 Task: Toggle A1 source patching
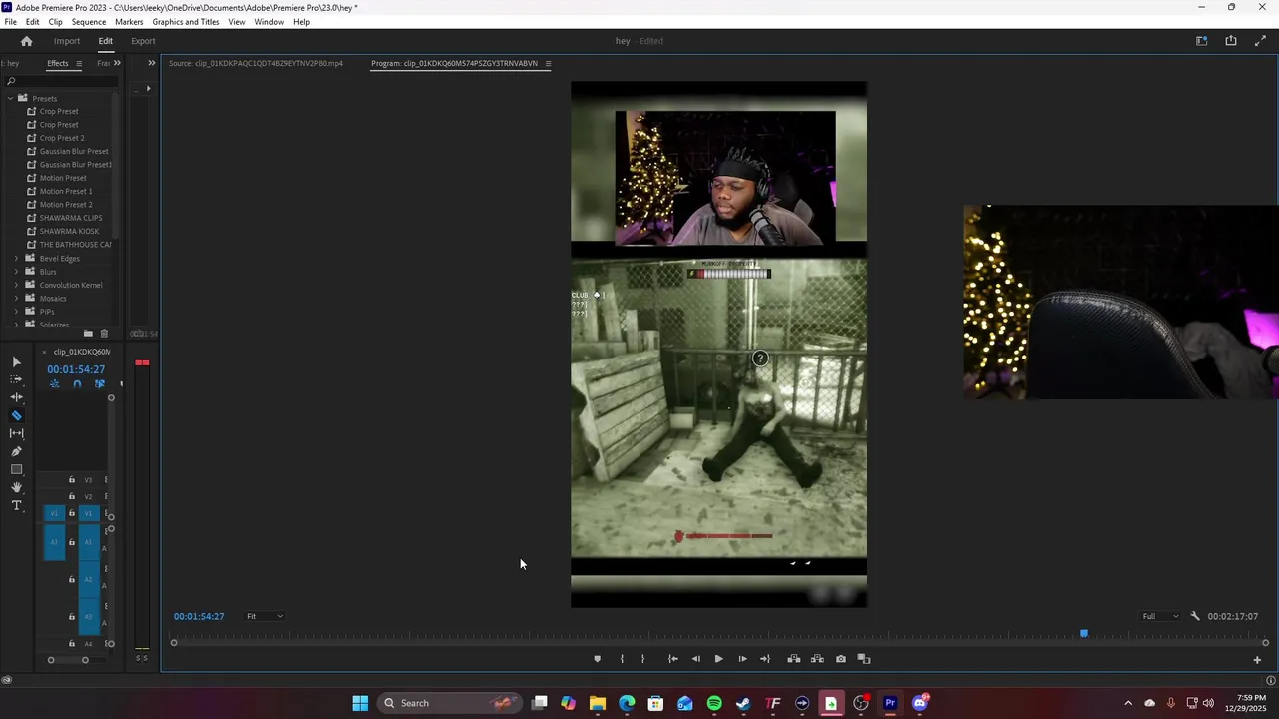tap(54, 542)
